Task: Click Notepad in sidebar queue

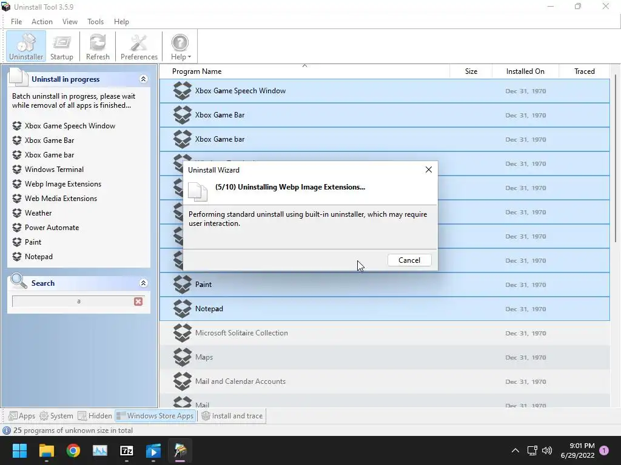Action: 38,257
